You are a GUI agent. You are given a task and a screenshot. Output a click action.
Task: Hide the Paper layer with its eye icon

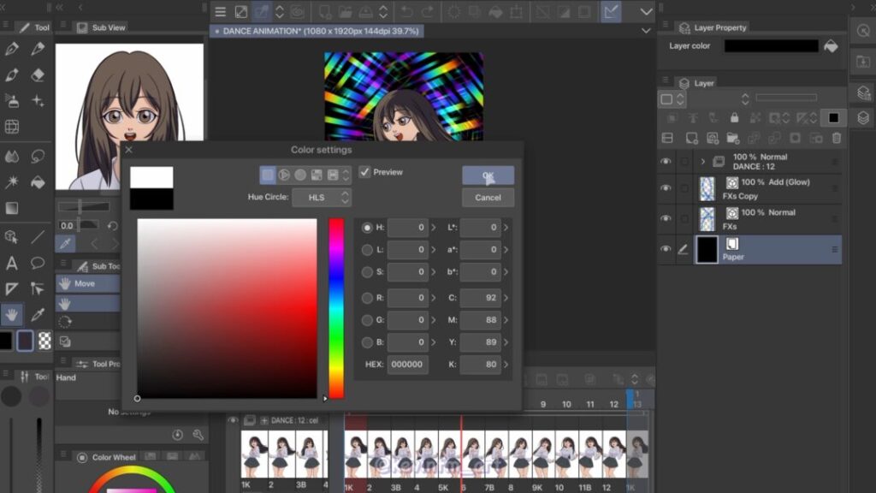tap(666, 249)
